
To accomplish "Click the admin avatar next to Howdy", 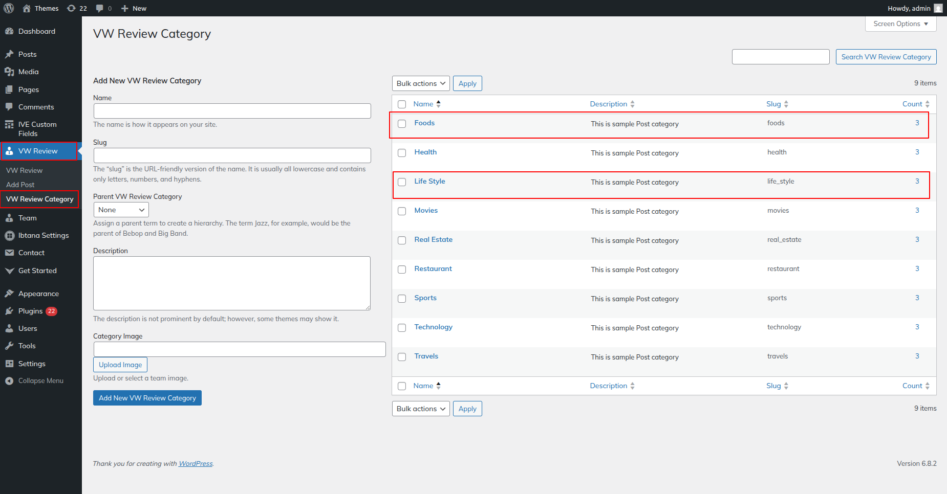I will [x=938, y=8].
